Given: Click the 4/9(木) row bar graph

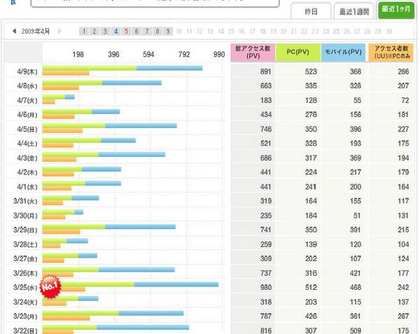Looking at the screenshot, I should coord(122,71).
